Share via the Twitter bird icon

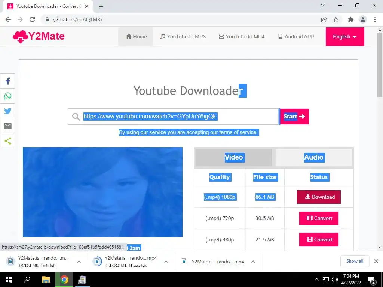click(x=7, y=111)
